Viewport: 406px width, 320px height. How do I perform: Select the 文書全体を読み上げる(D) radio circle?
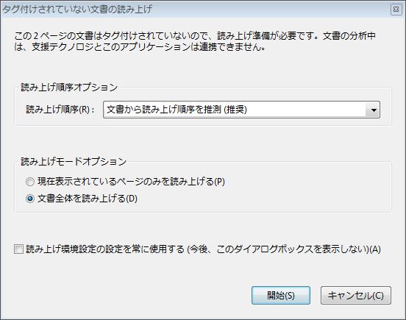coord(30,199)
